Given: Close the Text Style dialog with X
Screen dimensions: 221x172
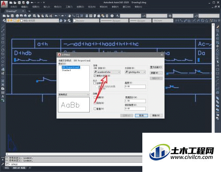Looking at the screenshot, I should pyautogui.click(x=162, y=55).
